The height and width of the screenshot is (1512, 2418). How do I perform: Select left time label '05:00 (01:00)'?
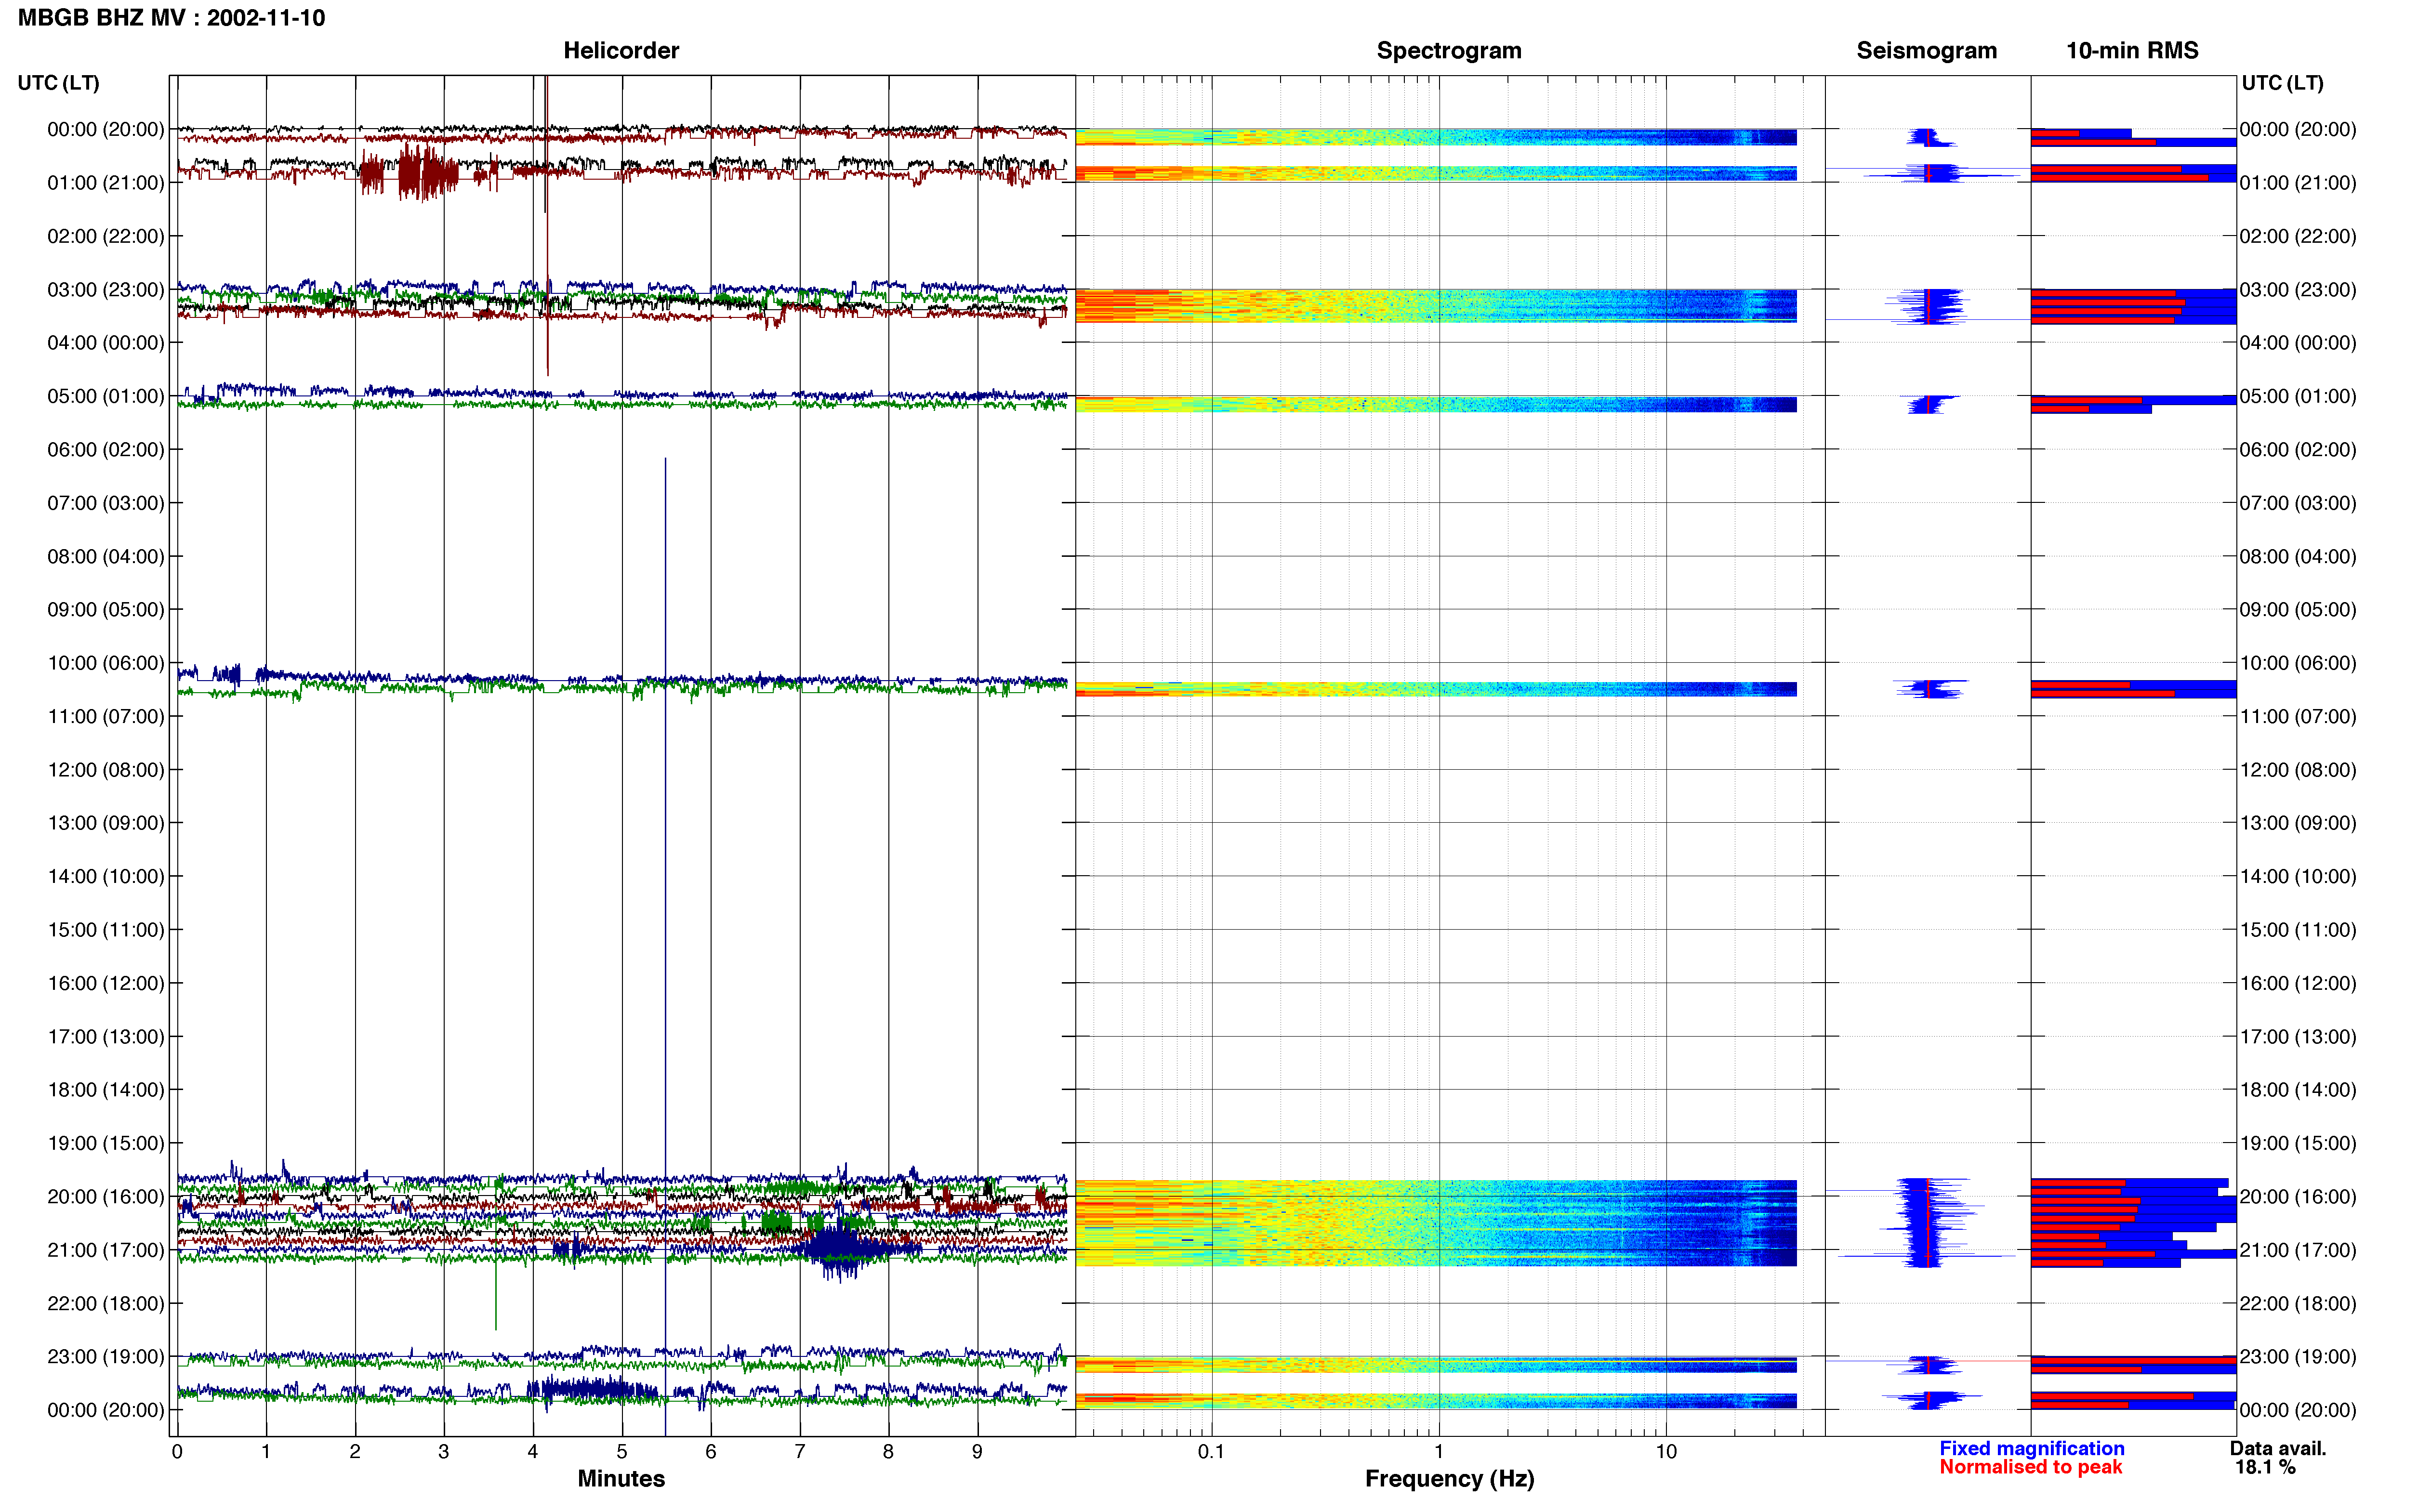point(106,396)
